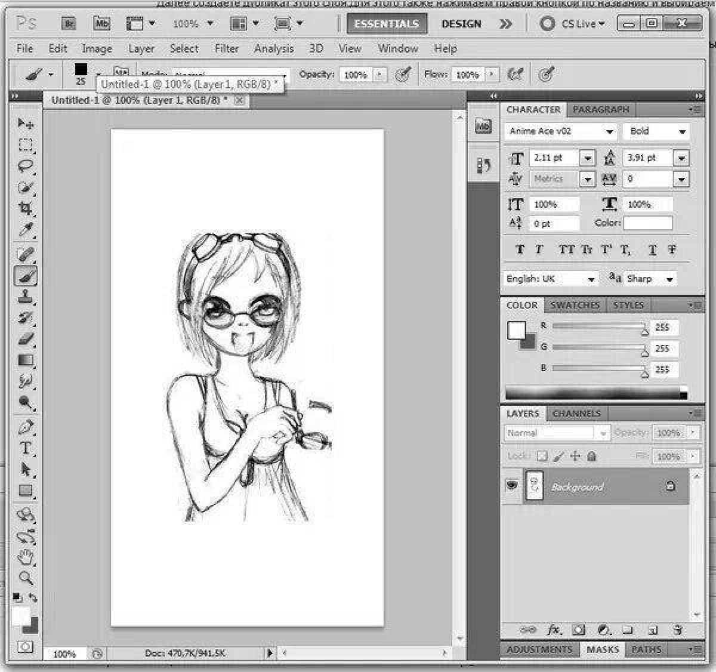716x672 pixels.
Task: Launch Bridge from the application bar
Action: [69, 24]
